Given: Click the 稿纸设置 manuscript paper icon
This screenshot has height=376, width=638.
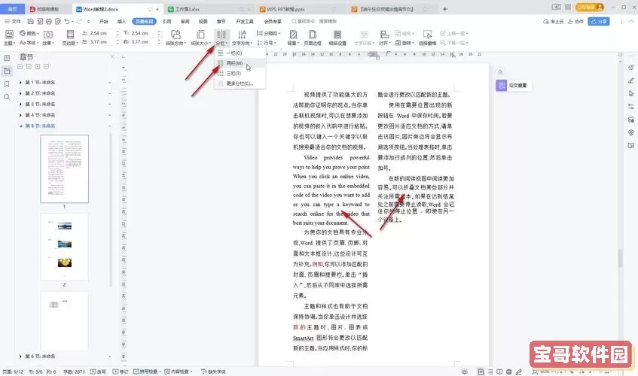Looking at the screenshot, I should [337, 38].
